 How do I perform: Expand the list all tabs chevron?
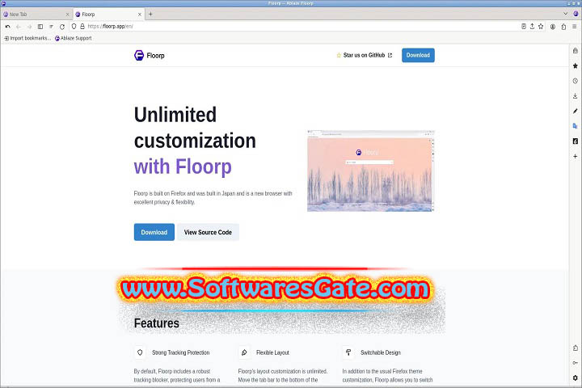pos(565,14)
